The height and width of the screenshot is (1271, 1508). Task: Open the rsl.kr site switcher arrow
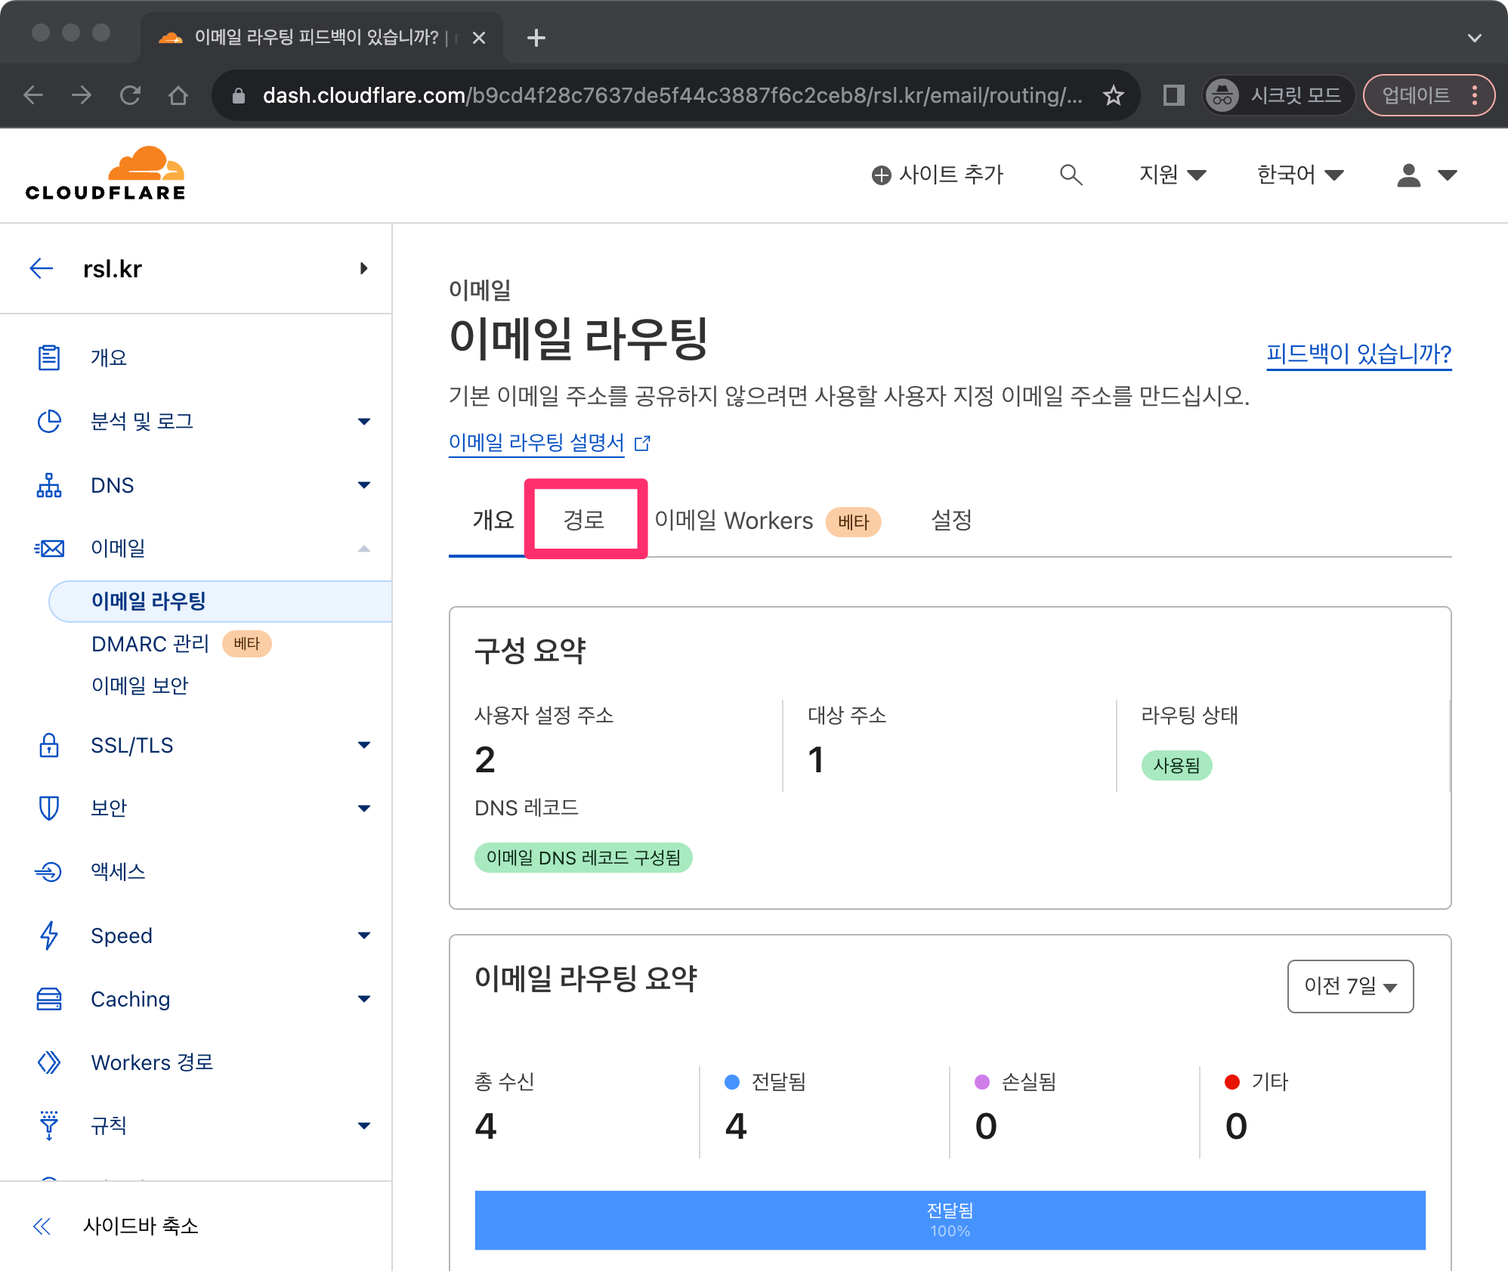[x=364, y=268]
